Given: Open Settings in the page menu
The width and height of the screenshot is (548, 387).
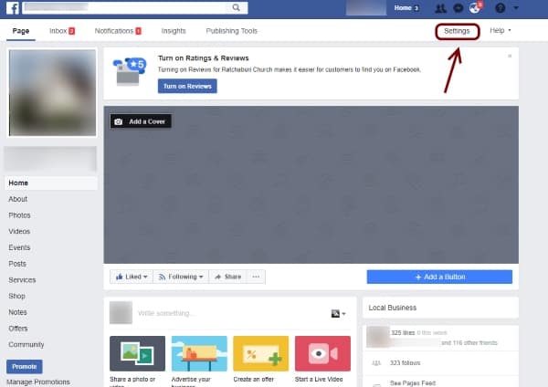Looking at the screenshot, I should pyautogui.click(x=457, y=31).
